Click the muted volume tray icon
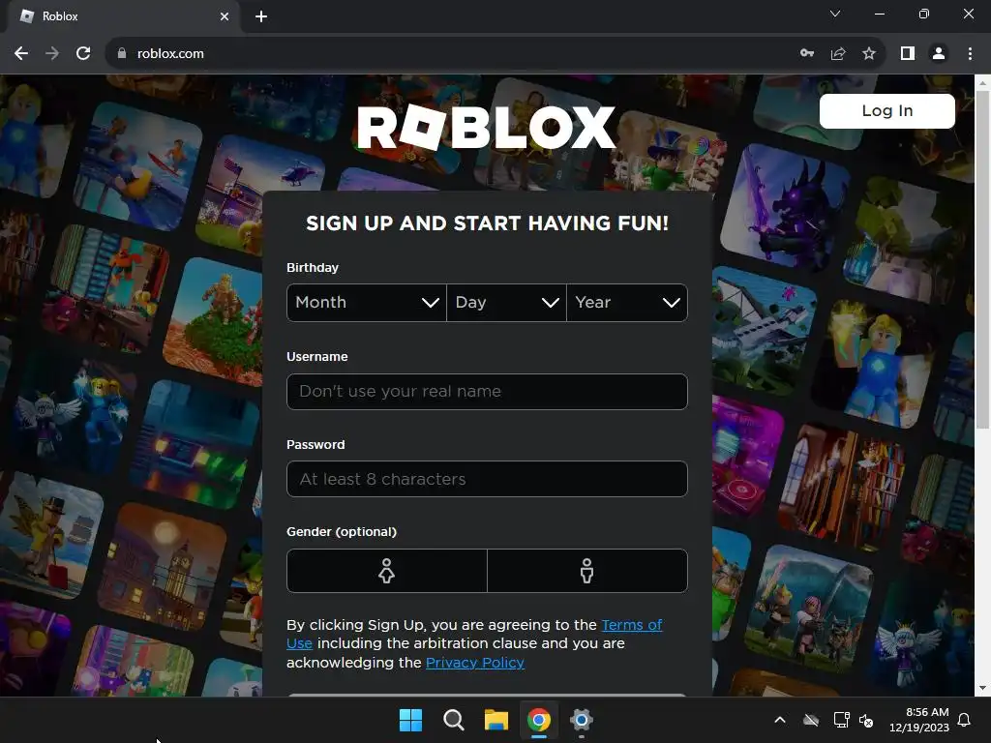This screenshot has height=743, width=991. pos(866,720)
